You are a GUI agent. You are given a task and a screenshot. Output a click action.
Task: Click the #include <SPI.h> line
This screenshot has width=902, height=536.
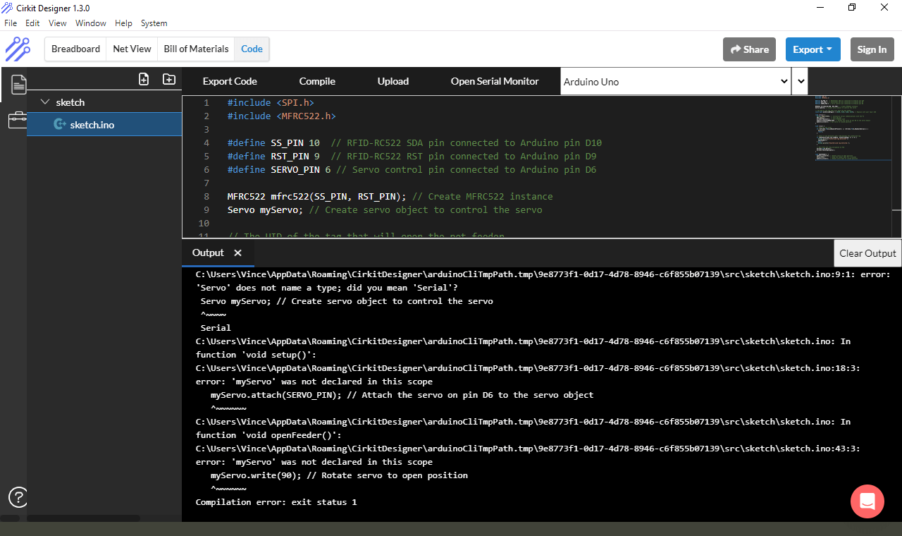tap(271, 103)
